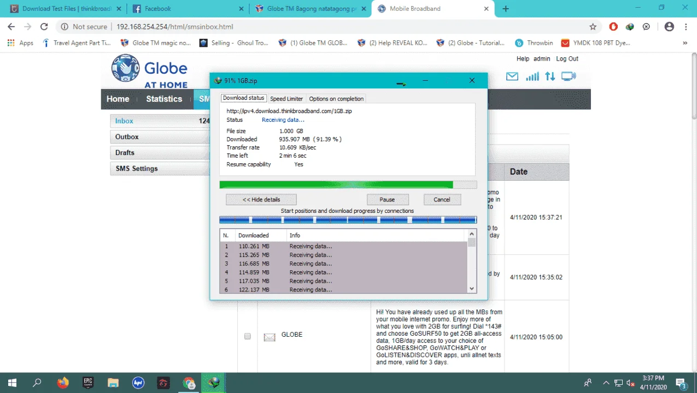Tick the checkbox beside GLOBE message
The height and width of the screenshot is (393, 697).
[248, 336]
